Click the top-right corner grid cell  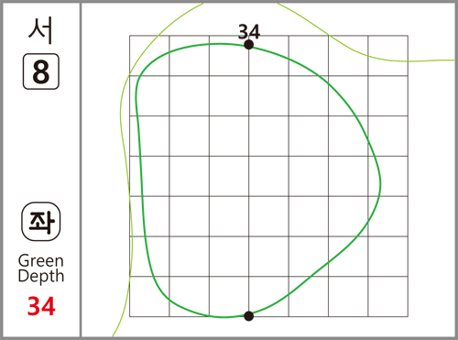(x=388, y=56)
